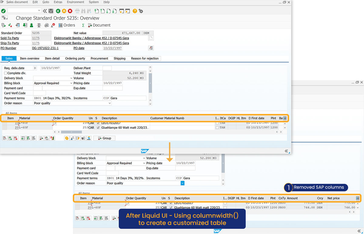Click the Print icon in toolbar
364x234 pixels.
(77, 11)
